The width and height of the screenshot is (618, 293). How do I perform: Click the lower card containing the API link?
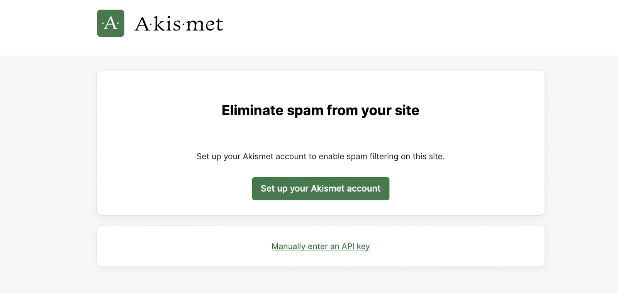coord(321,246)
